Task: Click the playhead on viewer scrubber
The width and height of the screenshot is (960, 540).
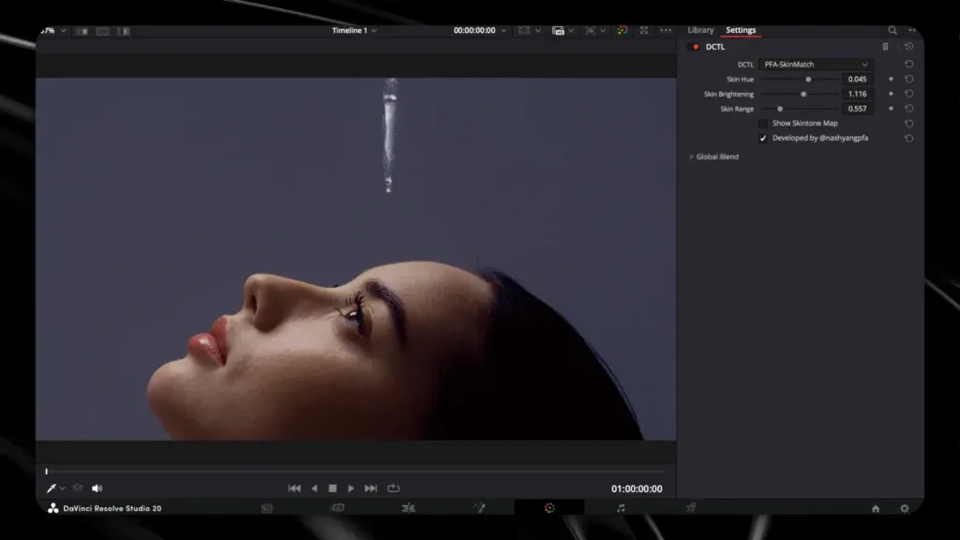Action: pyautogui.click(x=47, y=472)
